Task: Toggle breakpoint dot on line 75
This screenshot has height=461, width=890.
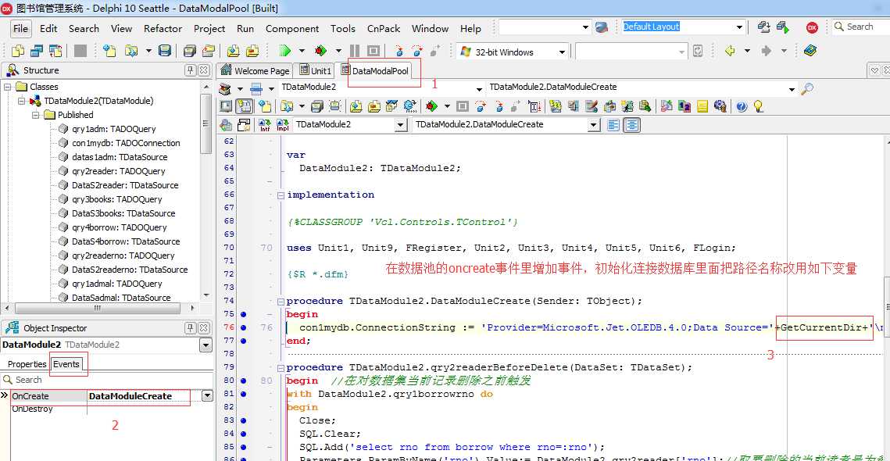Action: tap(243, 314)
